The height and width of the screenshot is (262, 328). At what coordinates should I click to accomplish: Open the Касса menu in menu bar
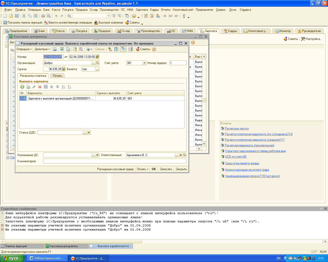(x=56, y=10)
